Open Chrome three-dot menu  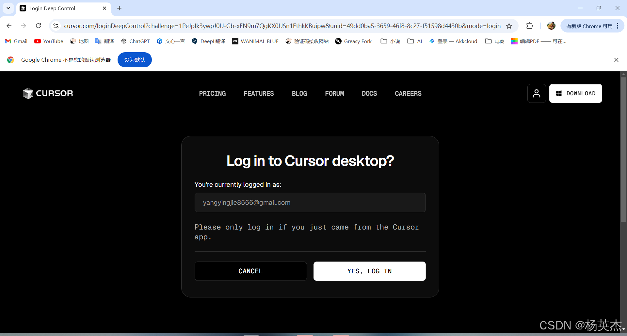618,26
